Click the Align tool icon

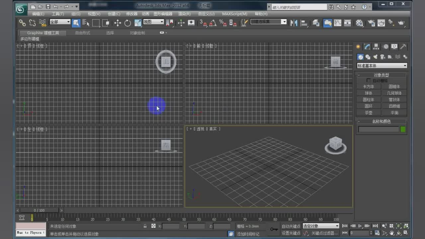coord(304,23)
